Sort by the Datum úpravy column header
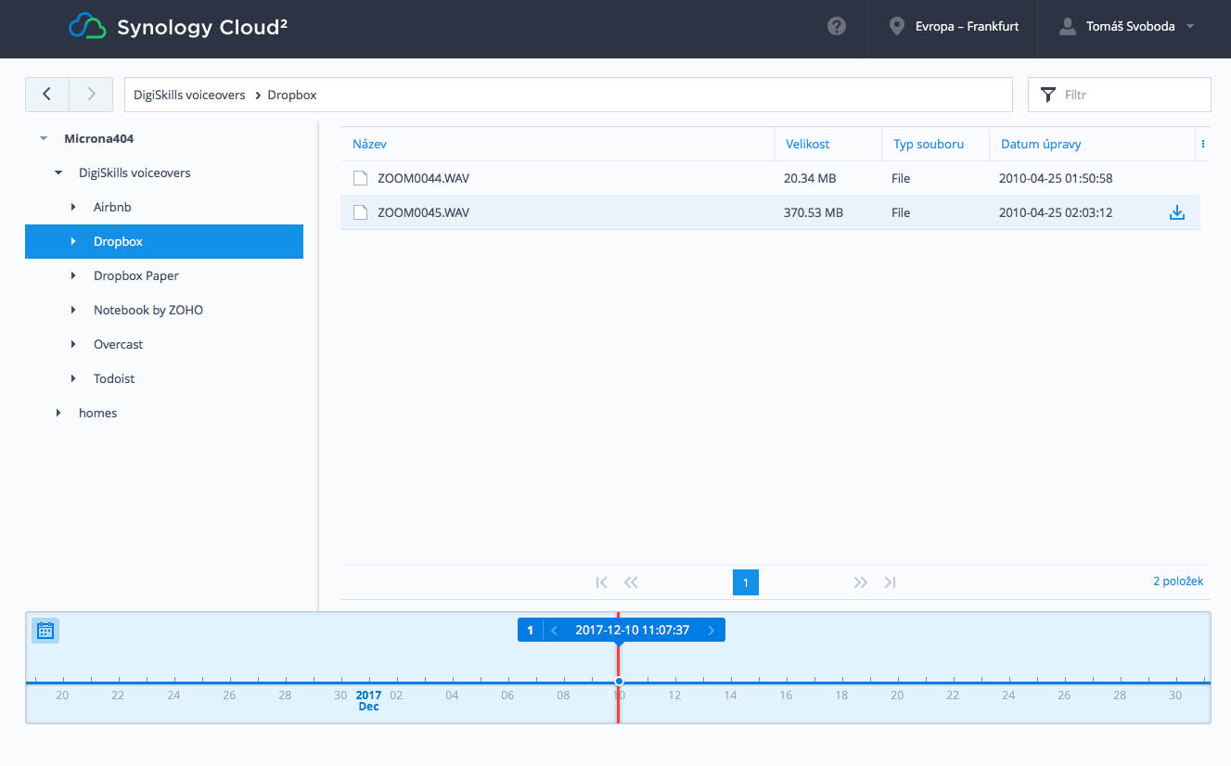Viewport: 1231px width, 766px height. coord(1041,144)
